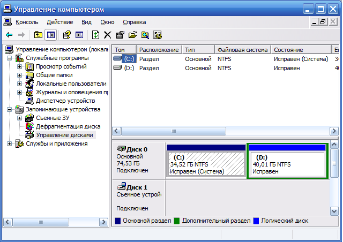Click the Back arrow toolbar icon
This screenshot has height=242, width=343.
(9, 35)
